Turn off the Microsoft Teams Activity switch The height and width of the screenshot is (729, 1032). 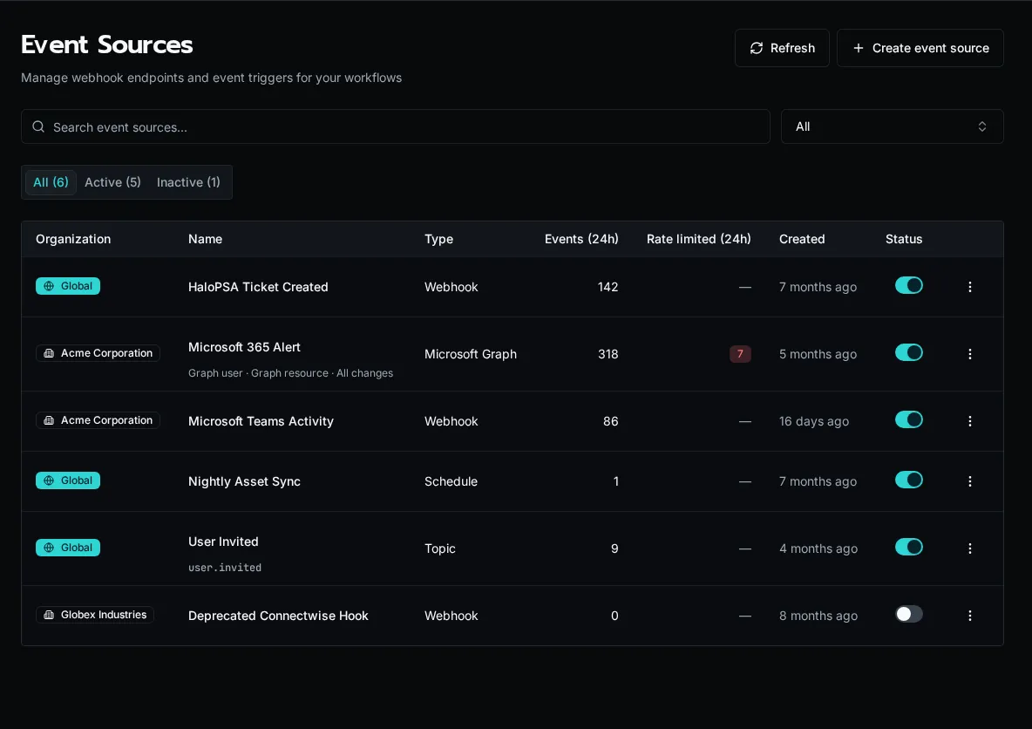coord(908,419)
